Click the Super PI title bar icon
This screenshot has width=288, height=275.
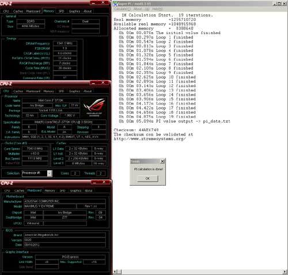115,3
